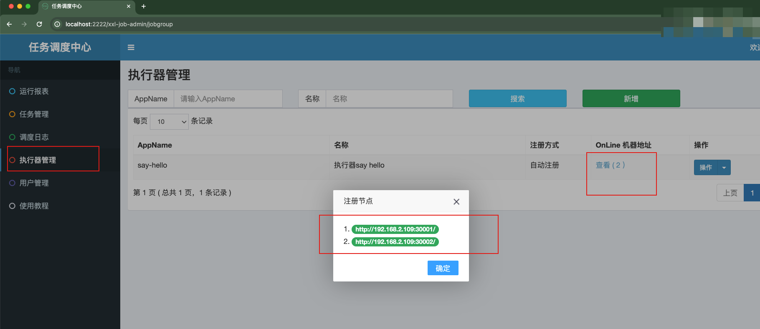
Task: Click the browser forward arrow
Action: coord(24,24)
